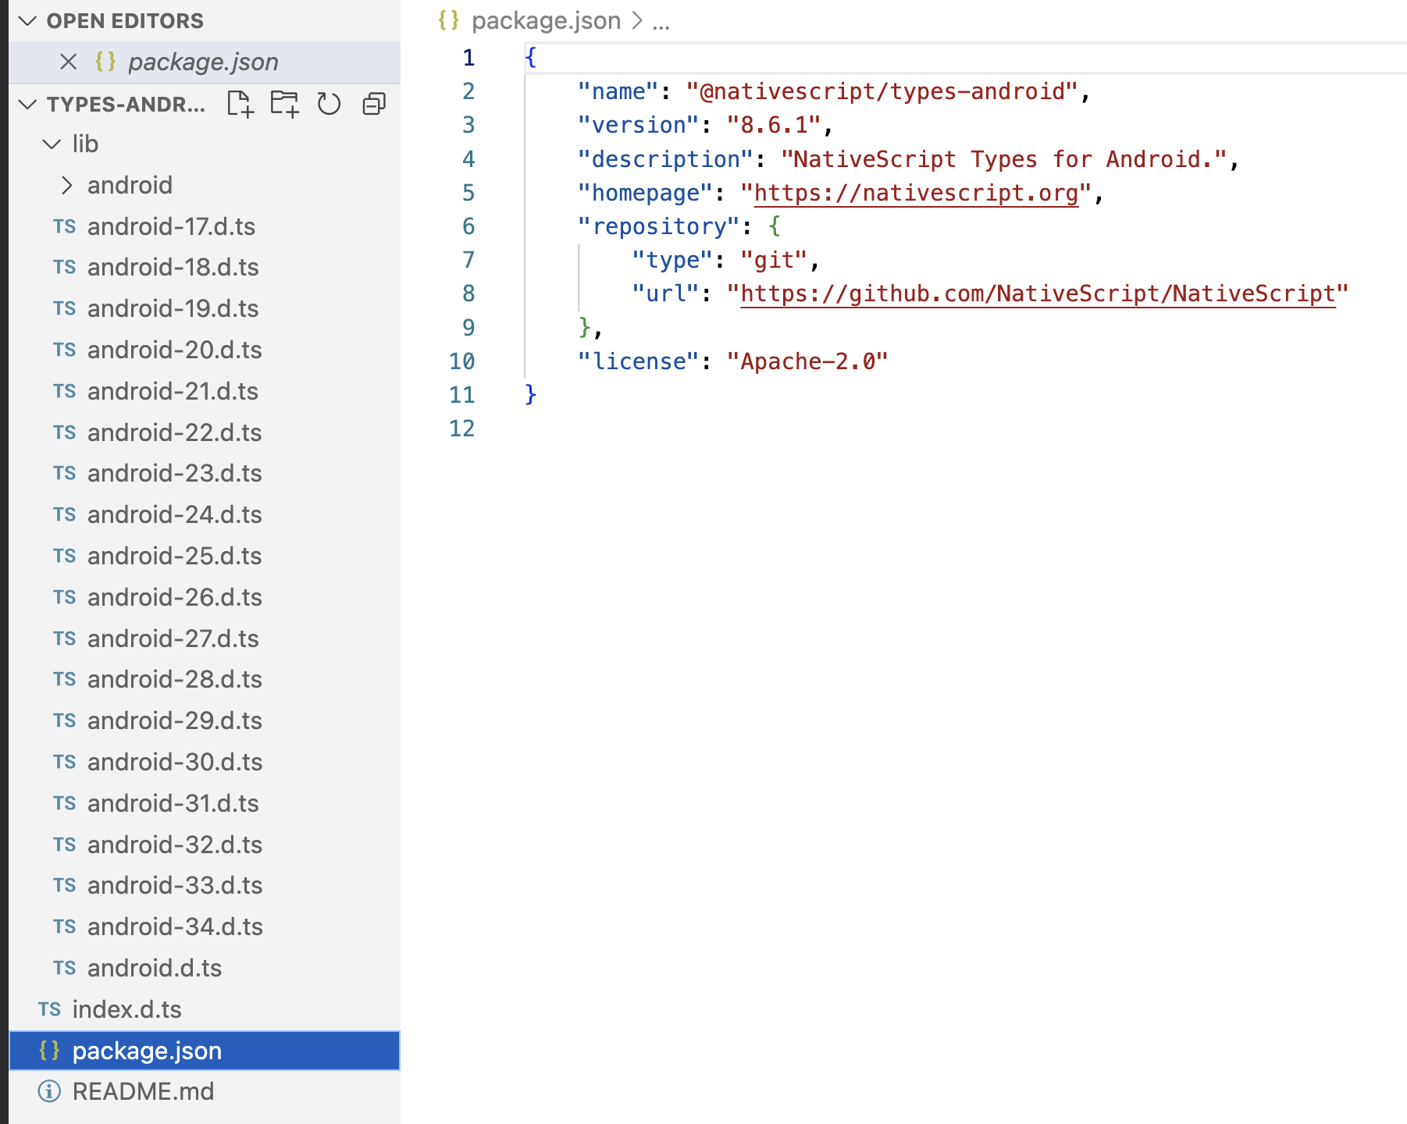The height and width of the screenshot is (1124, 1407).
Task: Click the JSON braces icon in breadcrumb
Action: [448, 20]
